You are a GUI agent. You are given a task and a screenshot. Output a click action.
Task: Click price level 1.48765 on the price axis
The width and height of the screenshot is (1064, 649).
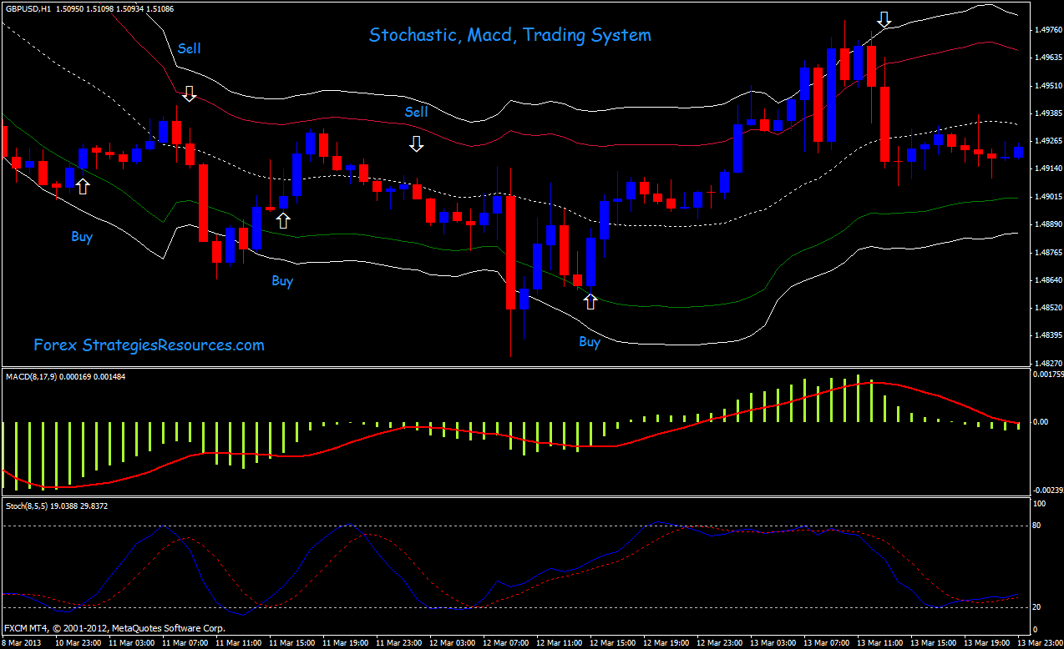coord(1047,252)
